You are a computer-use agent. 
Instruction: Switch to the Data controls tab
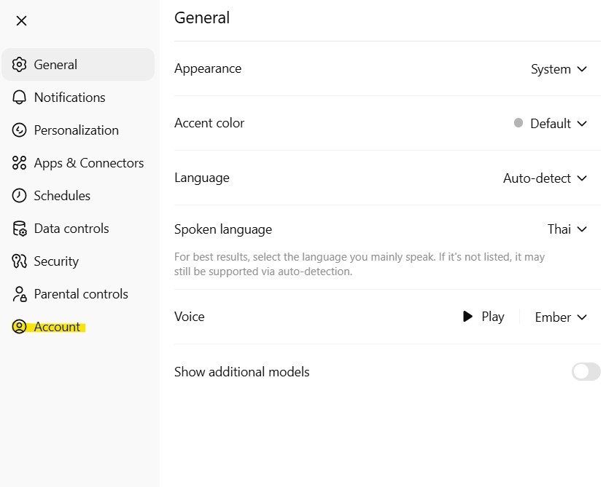[71, 229]
